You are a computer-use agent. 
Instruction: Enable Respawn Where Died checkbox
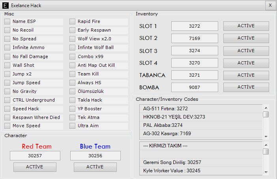click(7, 117)
